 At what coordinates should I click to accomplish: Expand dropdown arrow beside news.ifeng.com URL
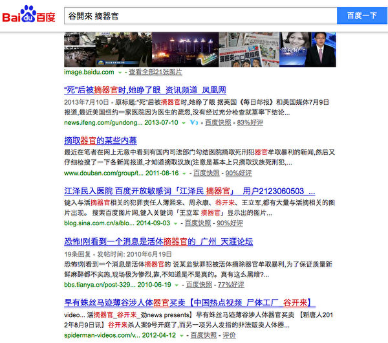tap(184, 123)
